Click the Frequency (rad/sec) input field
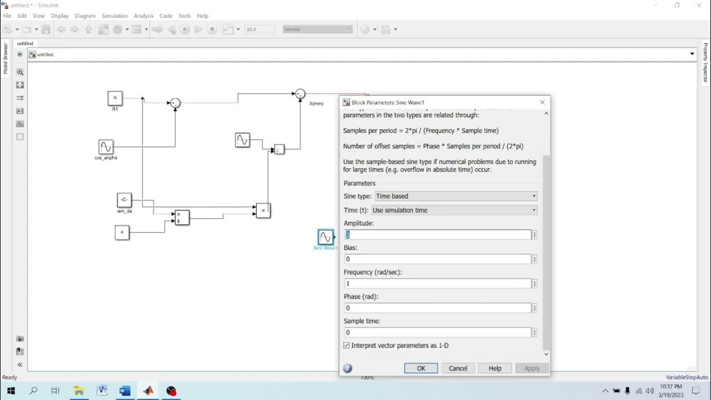This screenshot has width=711, height=400. tap(438, 284)
